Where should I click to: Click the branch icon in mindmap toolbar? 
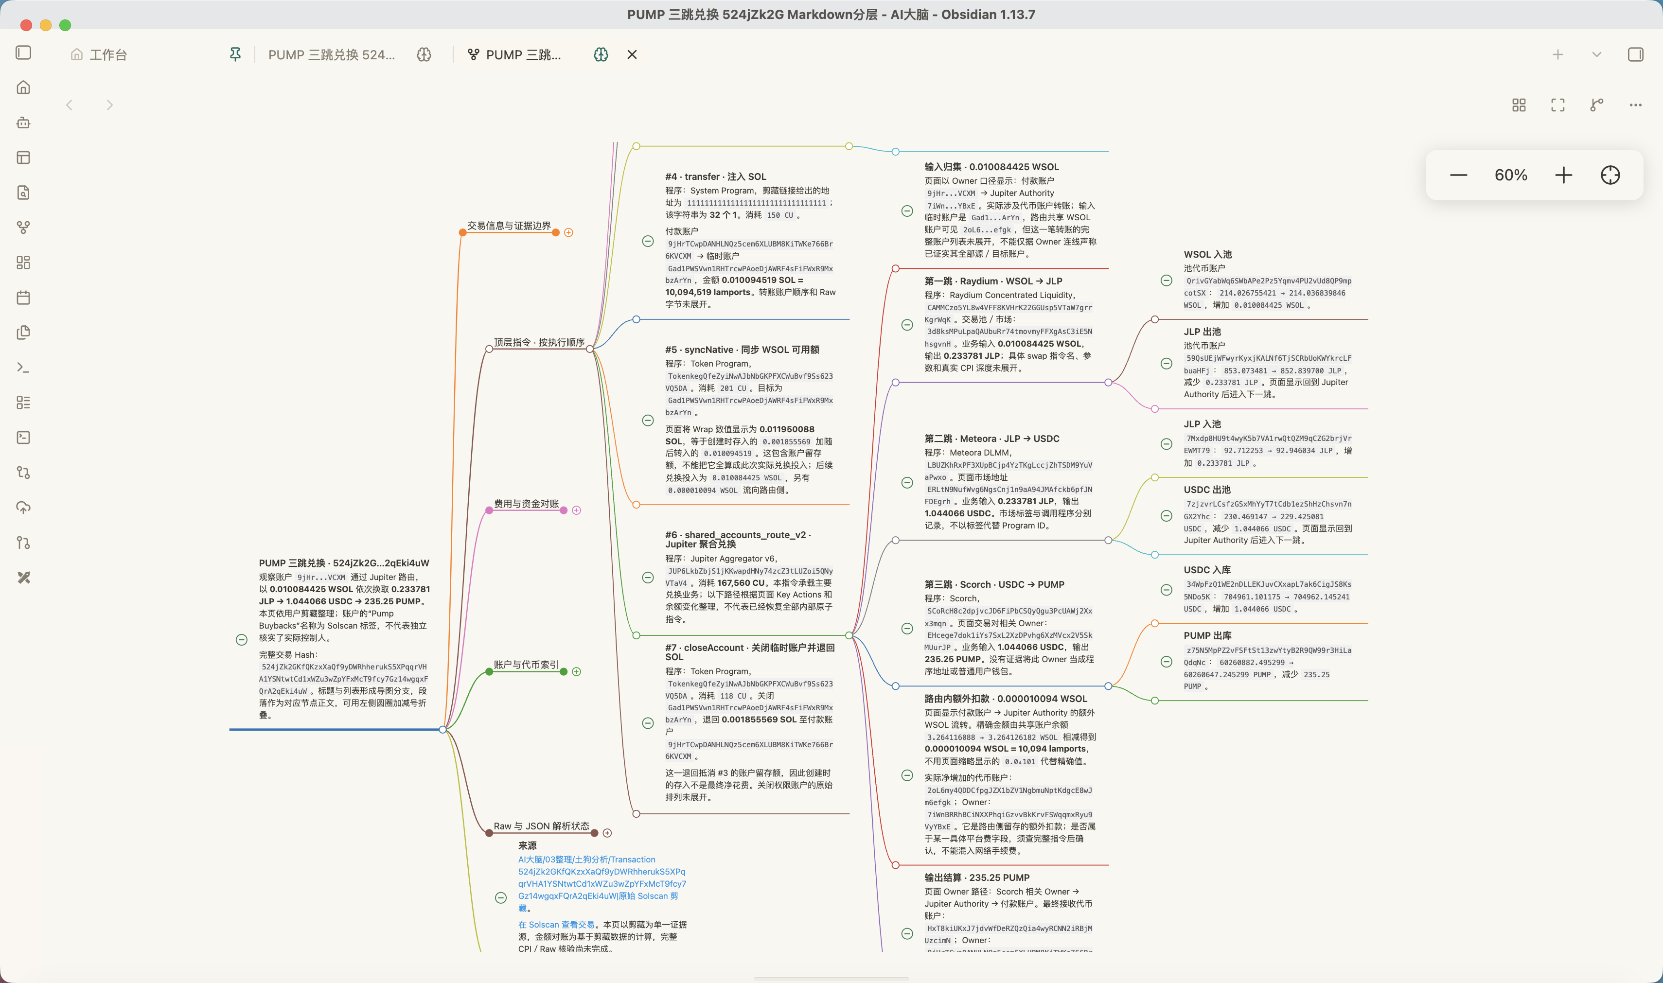pyautogui.click(x=1597, y=105)
